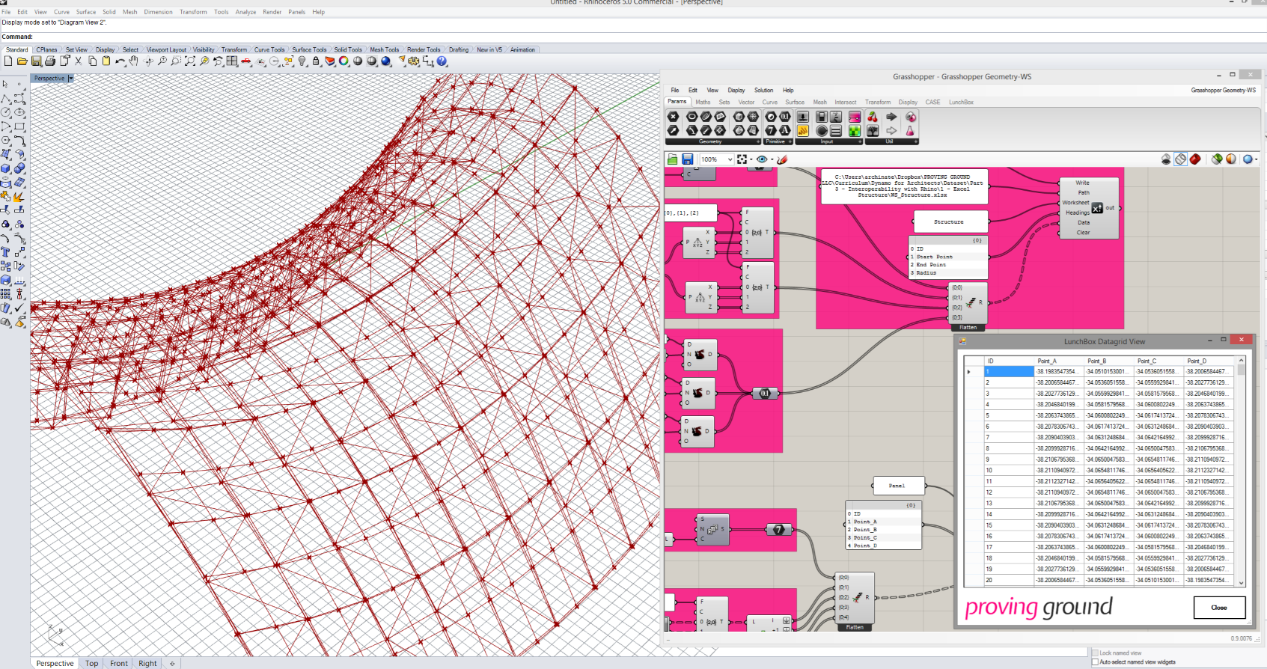
Task: Click the Cut scissors icon
Action: pos(79,61)
